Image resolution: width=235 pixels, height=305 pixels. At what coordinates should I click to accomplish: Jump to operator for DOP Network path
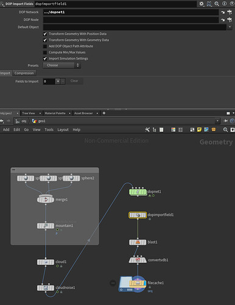pyautogui.click(x=223, y=12)
